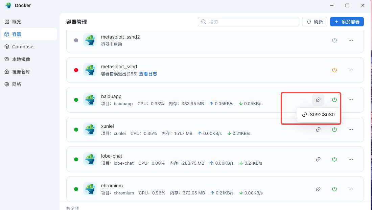372x210 pixels.
Task: Open the more options menu for metasploit_sshd2
Action: (351, 40)
